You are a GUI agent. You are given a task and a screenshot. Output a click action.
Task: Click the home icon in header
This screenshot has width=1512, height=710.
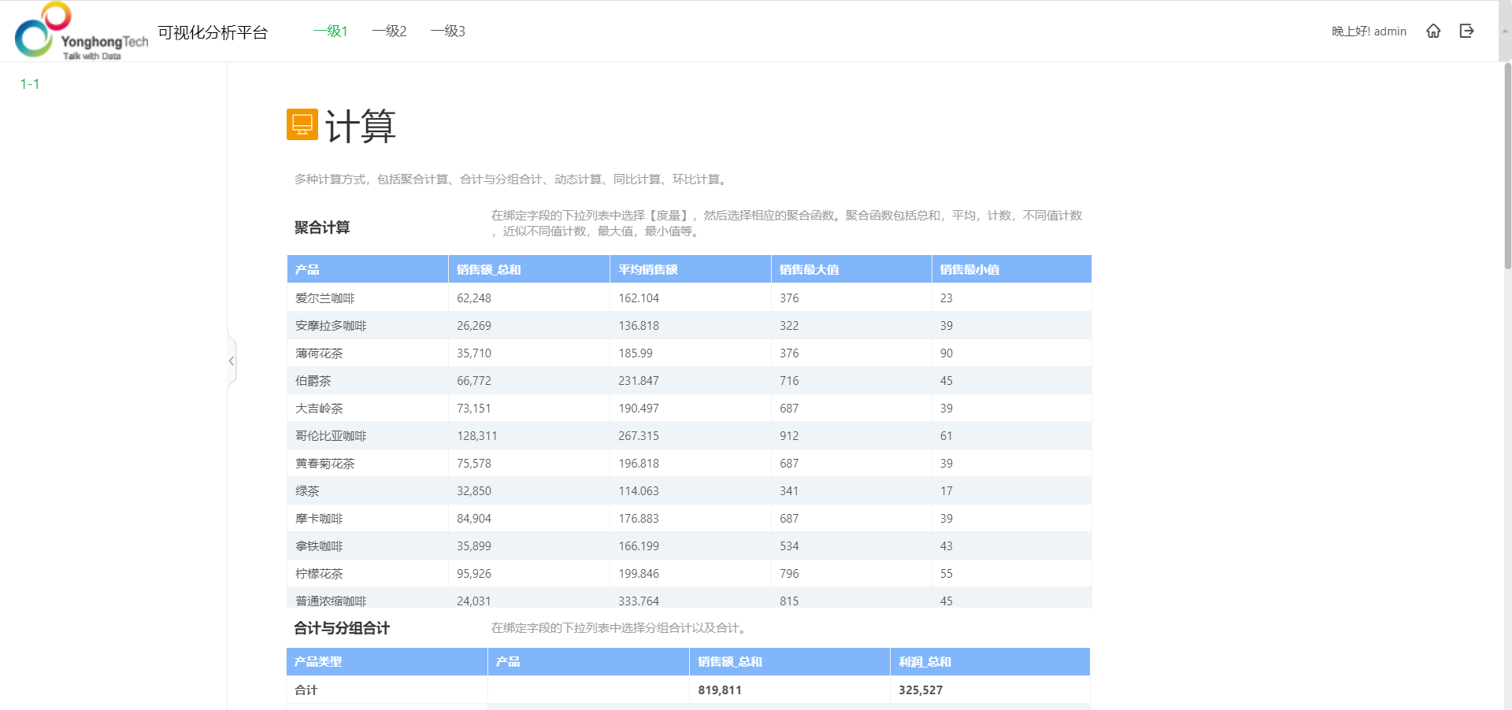[x=1433, y=31]
